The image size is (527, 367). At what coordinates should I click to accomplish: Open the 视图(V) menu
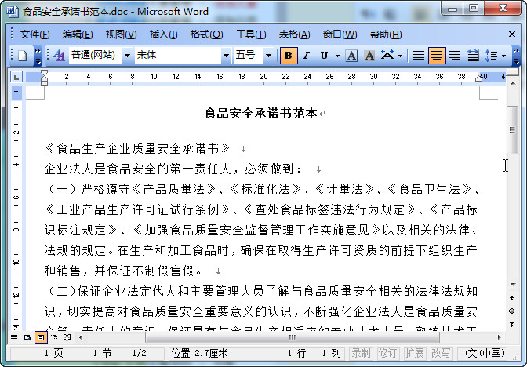pyautogui.click(x=121, y=35)
